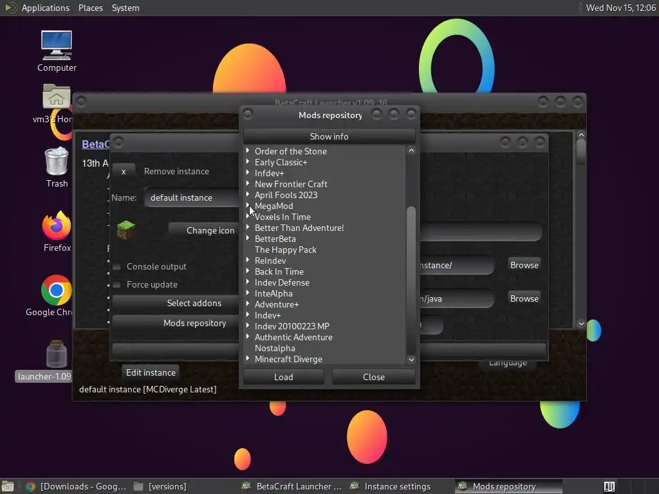The image size is (659, 494).
Task: Click launcher changelog scroll down arrow
Action: pyautogui.click(x=581, y=324)
